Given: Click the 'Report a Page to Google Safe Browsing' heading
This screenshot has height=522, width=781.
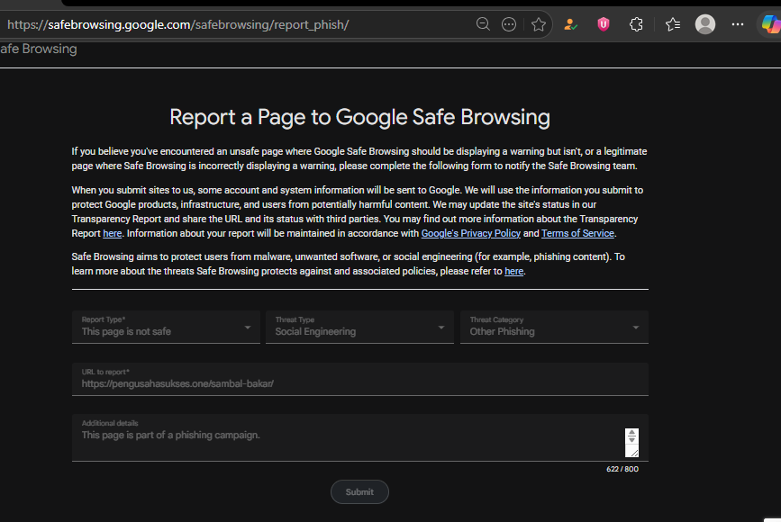Looking at the screenshot, I should 359,117.
